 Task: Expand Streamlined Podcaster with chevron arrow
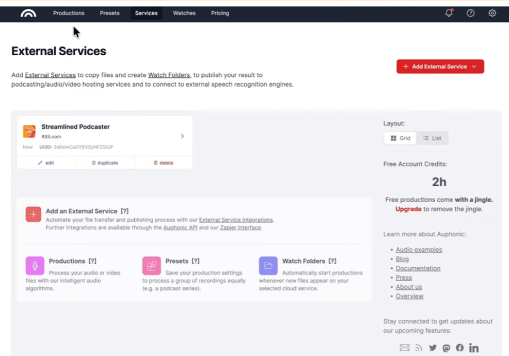182,136
